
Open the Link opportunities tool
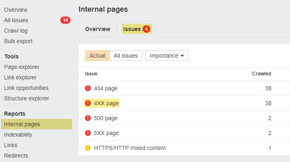pos(26,88)
